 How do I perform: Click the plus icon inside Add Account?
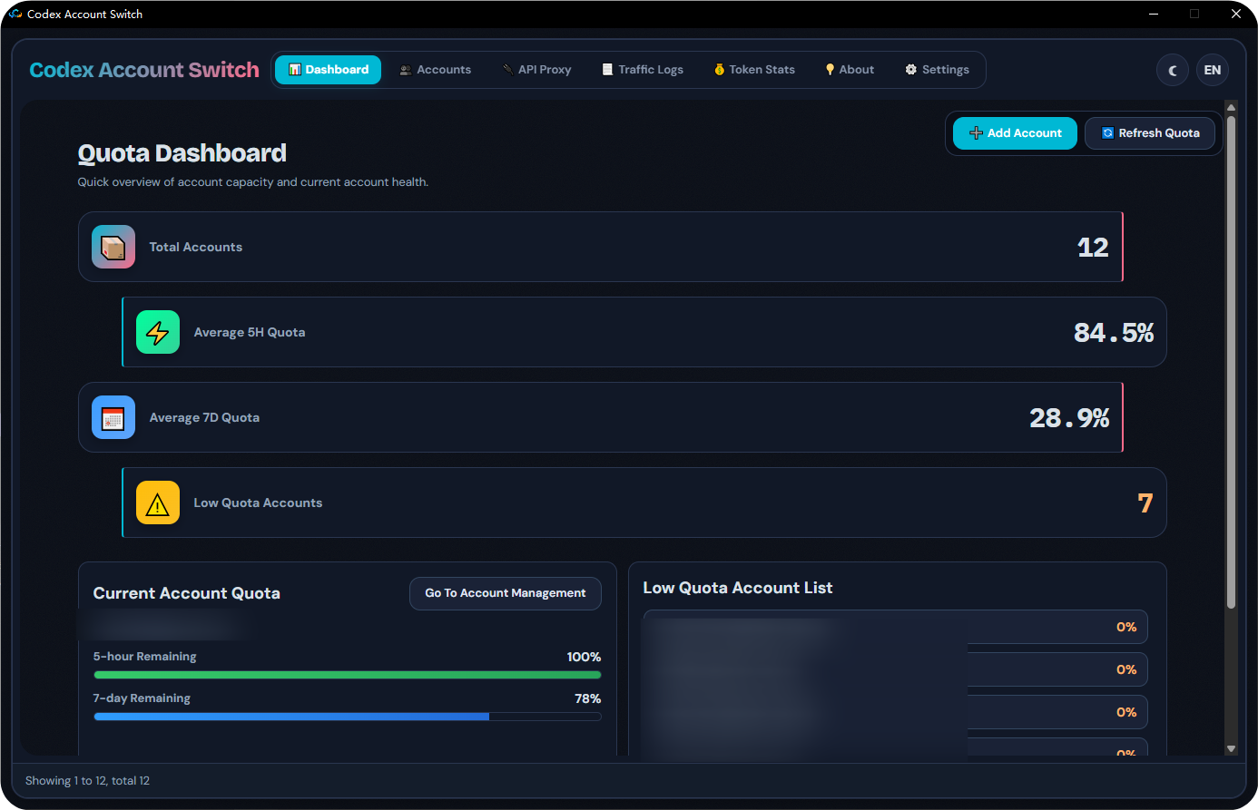(975, 132)
